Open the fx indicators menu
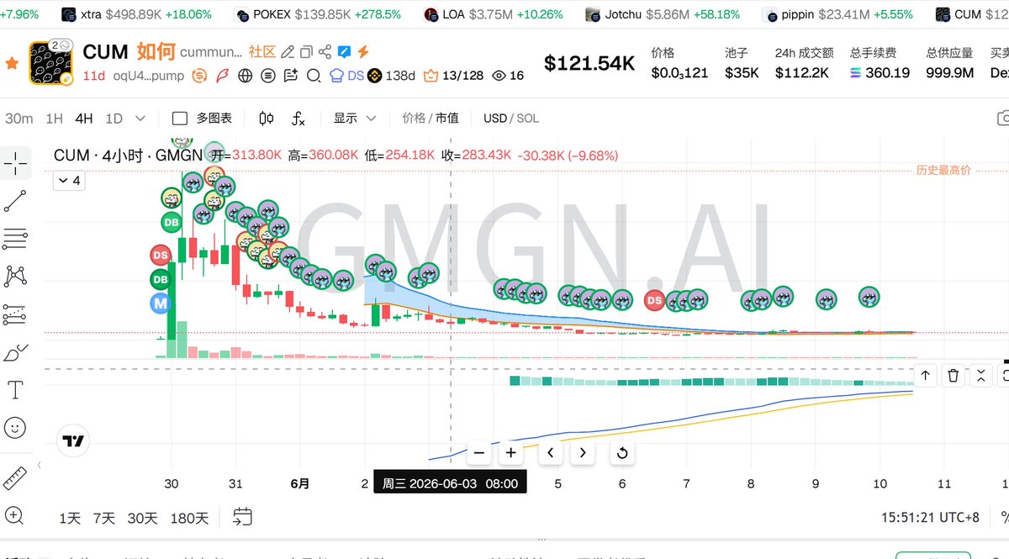This screenshot has height=559, width=1009. (298, 119)
